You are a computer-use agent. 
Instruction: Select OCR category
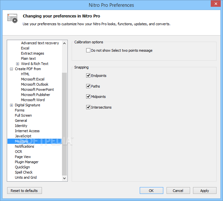pyautogui.click(x=18, y=152)
